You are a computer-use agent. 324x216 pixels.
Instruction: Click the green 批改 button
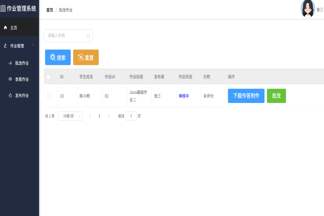tap(276, 96)
